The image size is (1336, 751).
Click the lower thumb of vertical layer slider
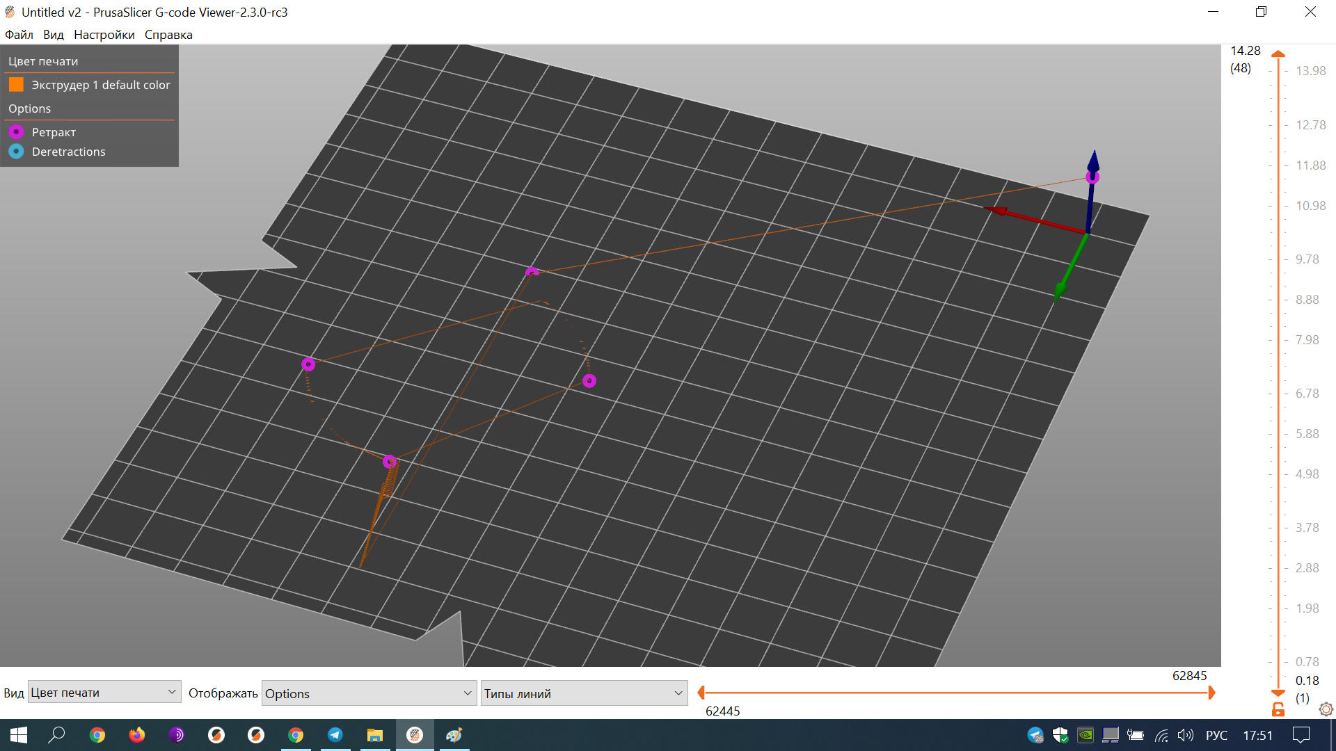pyautogui.click(x=1278, y=693)
